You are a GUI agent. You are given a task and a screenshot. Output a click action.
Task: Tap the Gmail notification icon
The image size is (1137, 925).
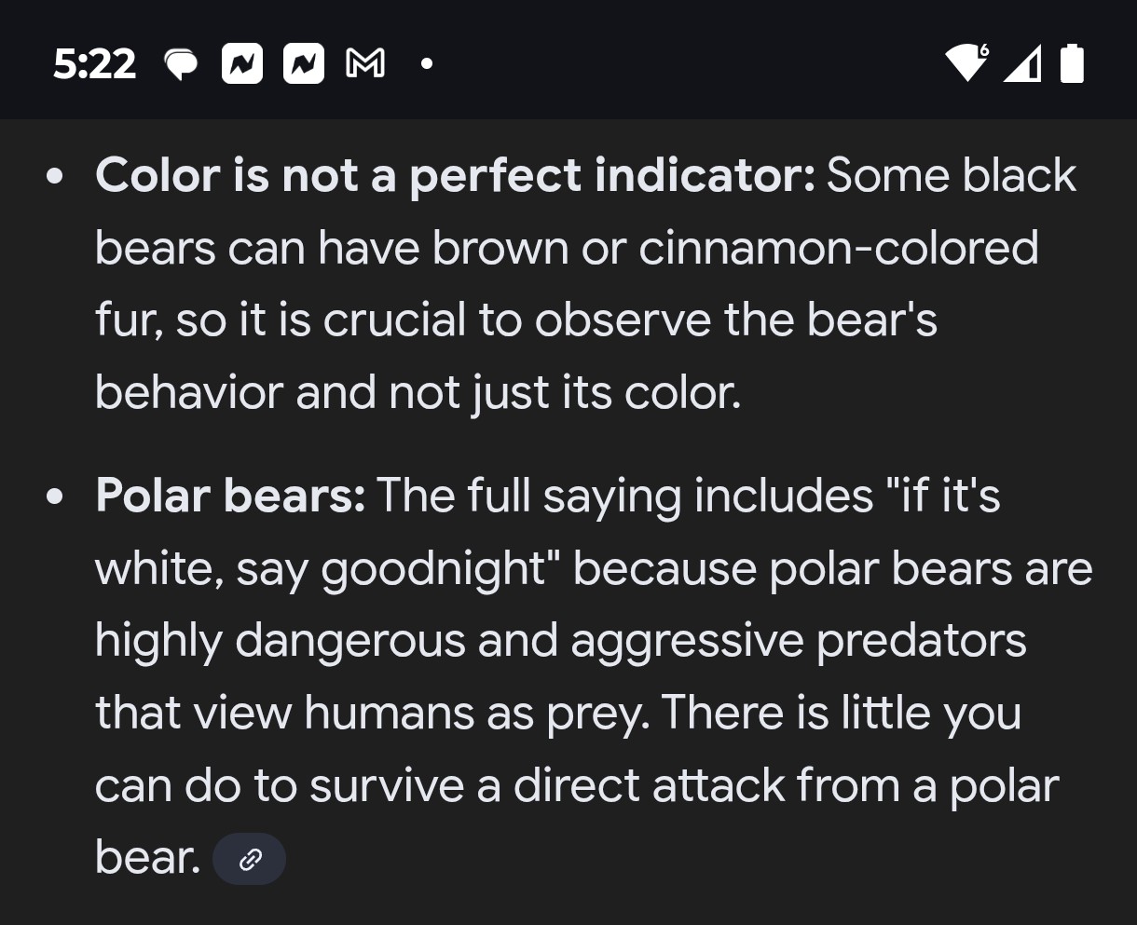point(365,64)
